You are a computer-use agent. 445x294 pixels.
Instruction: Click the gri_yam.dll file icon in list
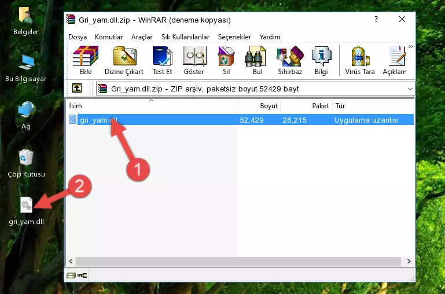click(x=73, y=119)
